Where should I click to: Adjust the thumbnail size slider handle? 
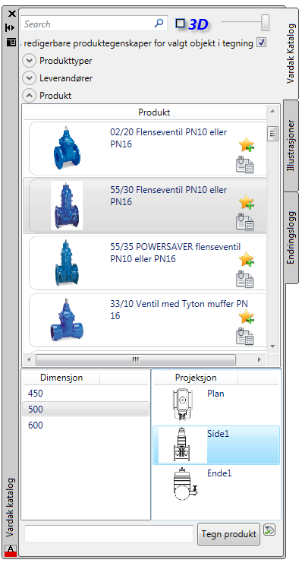click(265, 23)
